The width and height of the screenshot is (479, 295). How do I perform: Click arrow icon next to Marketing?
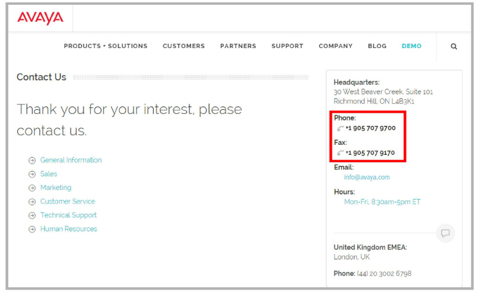tap(32, 188)
